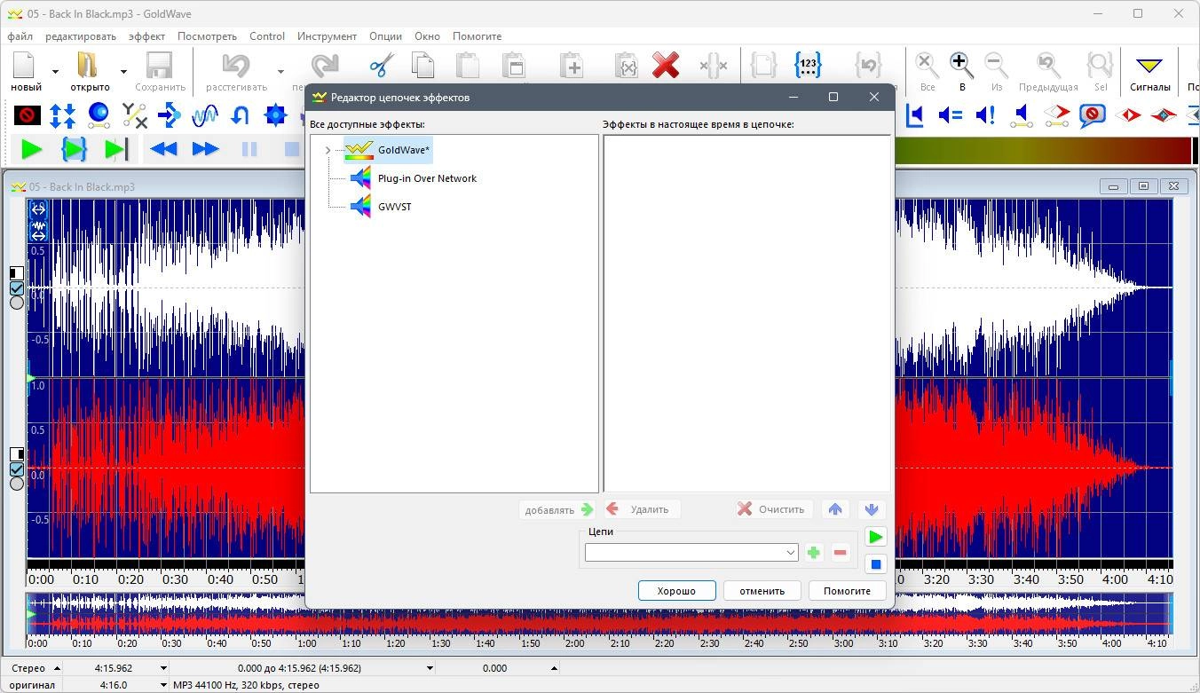Move effect up with blue up arrow
This screenshot has height=693, width=1200.
point(834,509)
